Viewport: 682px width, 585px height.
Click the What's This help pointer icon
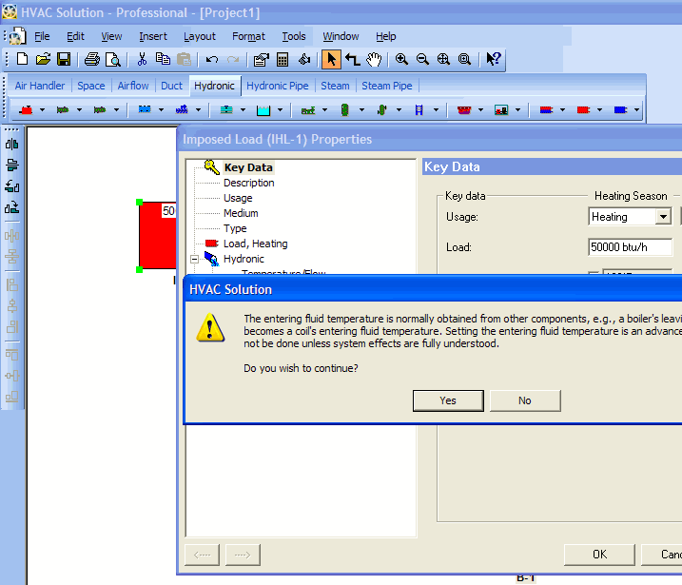click(x=494, y=59)
